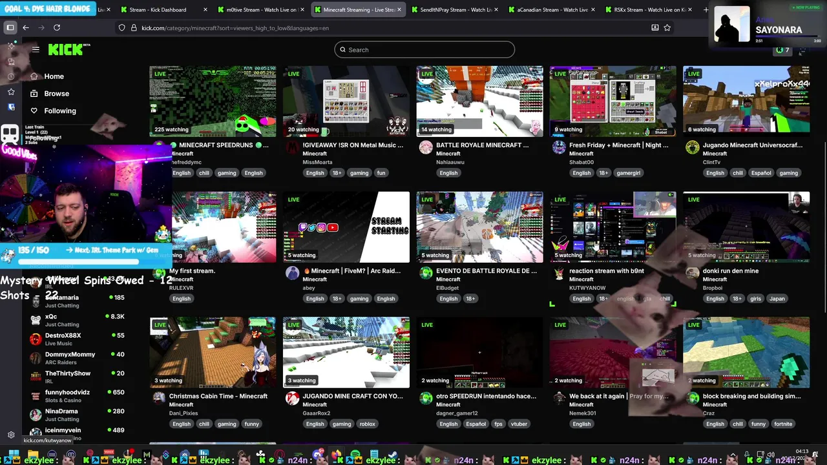Open MINECRAFT SPEEDRUNS stream thumbnail
Screen dimensions: 827x465
click(x=213, y=101)
